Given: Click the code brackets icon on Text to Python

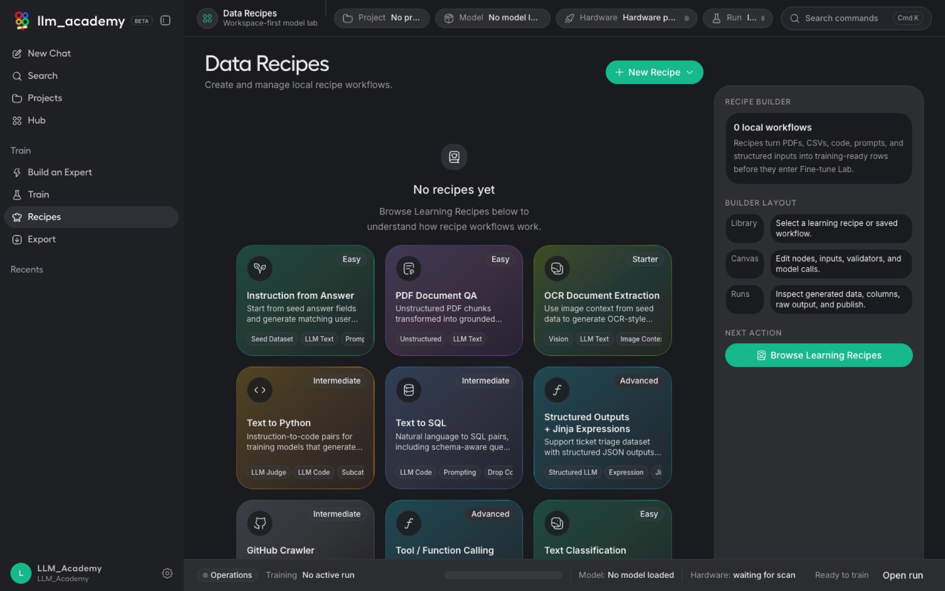Looking at the screenshot, I should point(260,390).
